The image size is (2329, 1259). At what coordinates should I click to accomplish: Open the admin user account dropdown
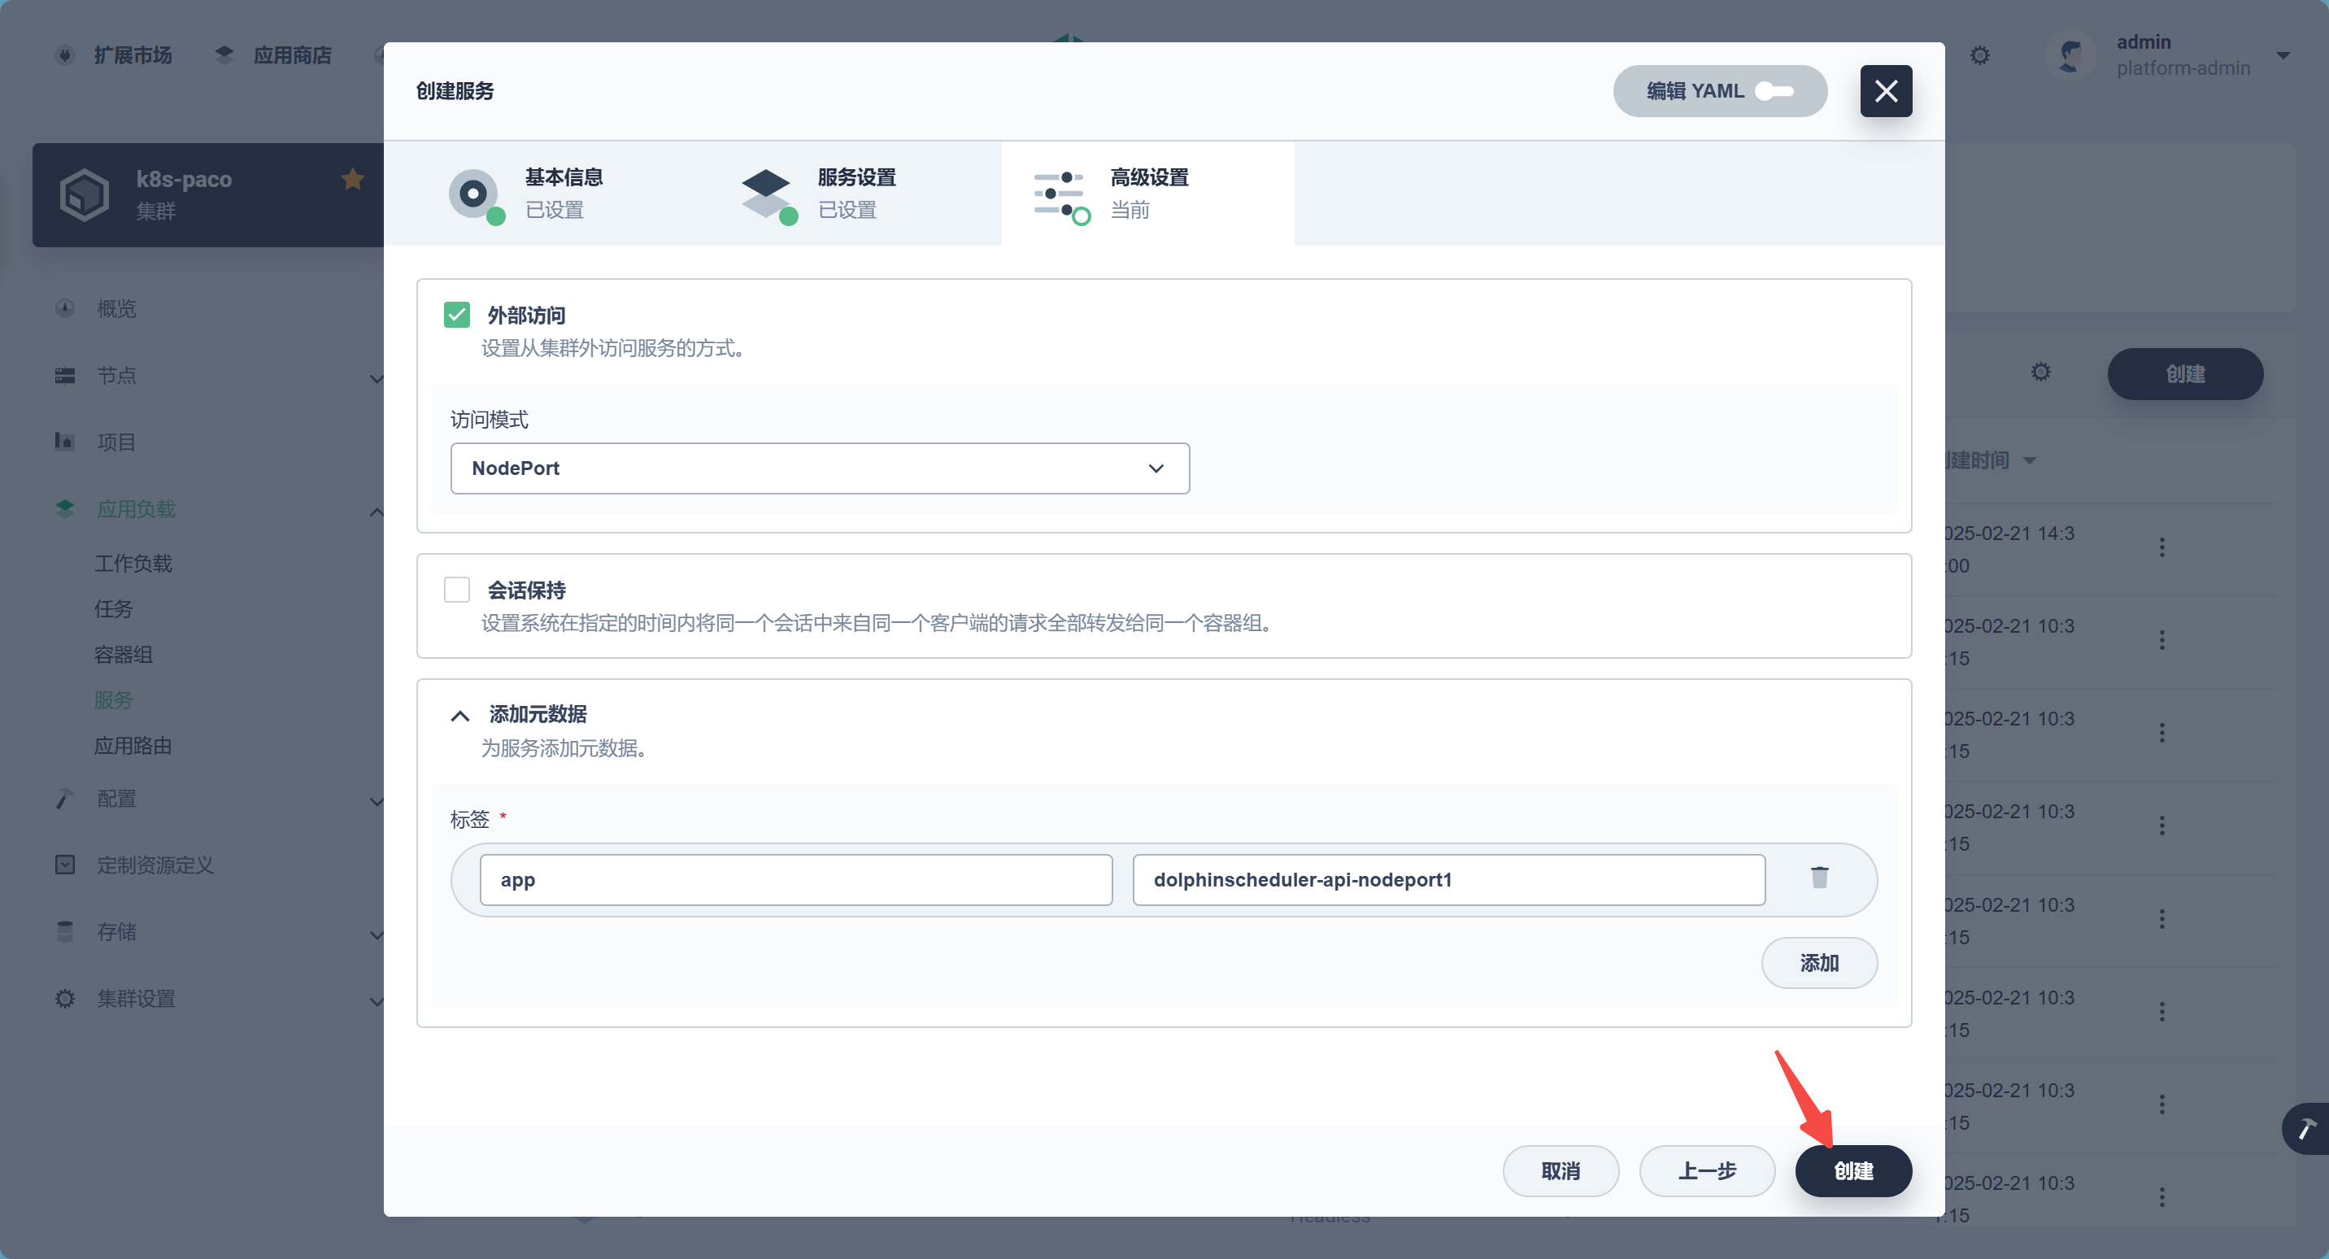click(x=2282, y=55)
